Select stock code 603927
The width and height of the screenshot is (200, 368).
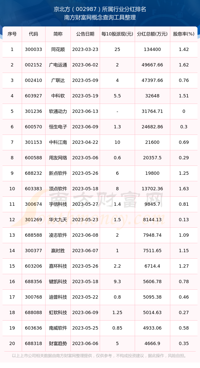click(33, 96)
